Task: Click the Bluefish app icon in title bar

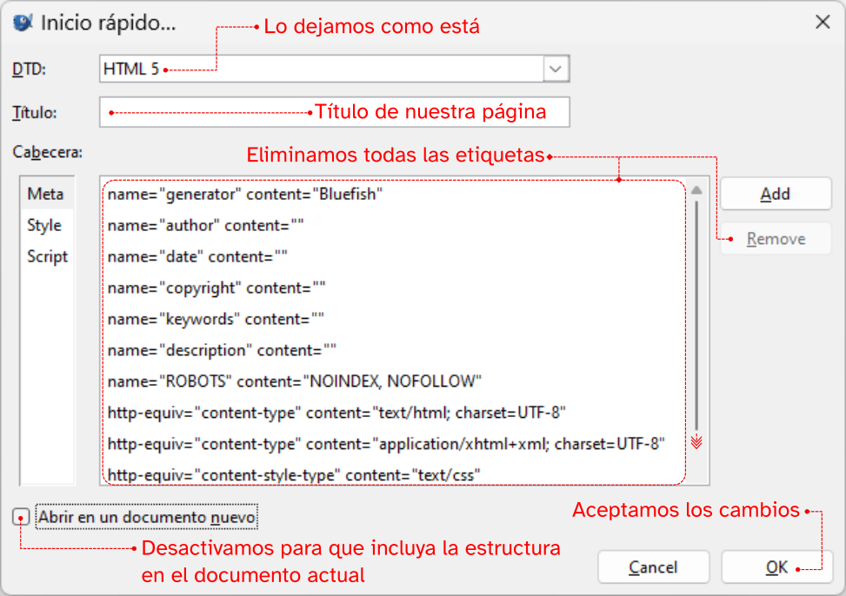Action: click(x=23, y=23)
